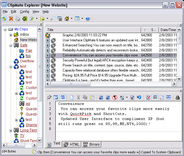Click the clip list horizontal scrollbar thumb
The height and width of the screenshot is (156, 184).
coord(71,84)
